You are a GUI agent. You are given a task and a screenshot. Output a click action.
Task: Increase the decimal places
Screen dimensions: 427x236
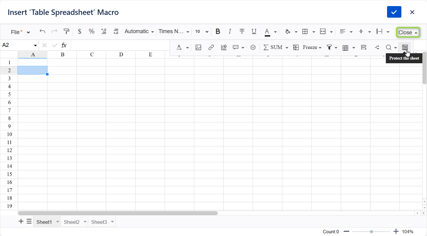[x=116, y=32]
